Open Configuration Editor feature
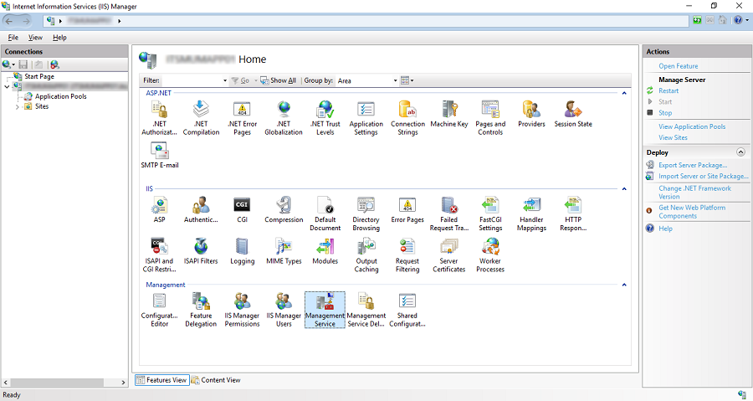753x401 pixels. point(160,310)
